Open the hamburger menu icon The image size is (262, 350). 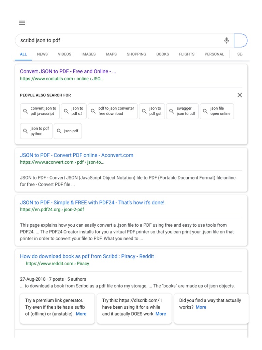click(x=22, y=23)
